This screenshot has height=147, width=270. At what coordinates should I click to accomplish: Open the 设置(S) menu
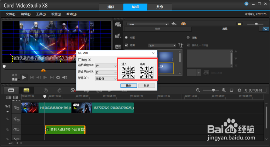(56, 14)
